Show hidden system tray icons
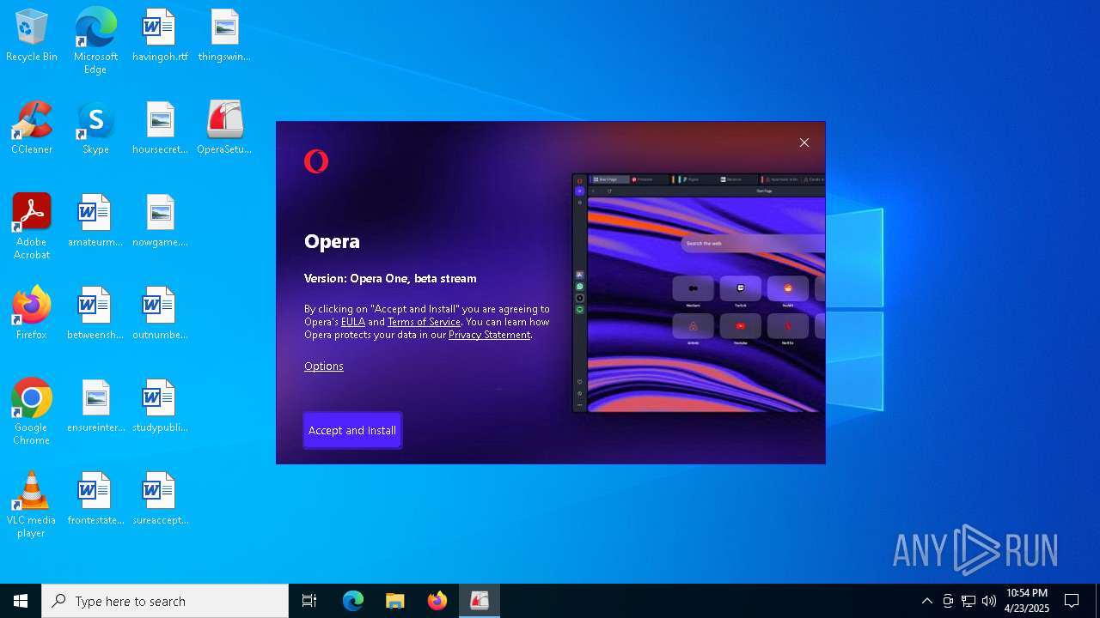The image size is (1100, 618). (x=926, y=601)
